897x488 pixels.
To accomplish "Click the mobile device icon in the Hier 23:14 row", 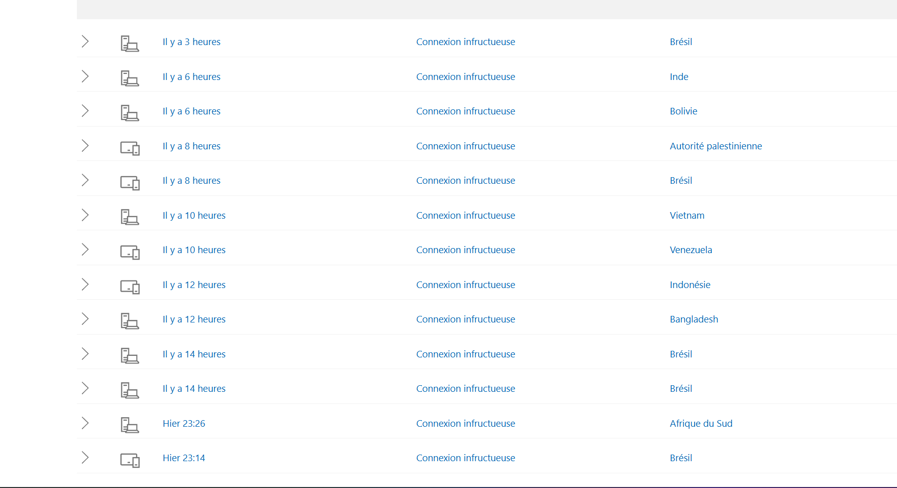I will click(x=130, y=460).
